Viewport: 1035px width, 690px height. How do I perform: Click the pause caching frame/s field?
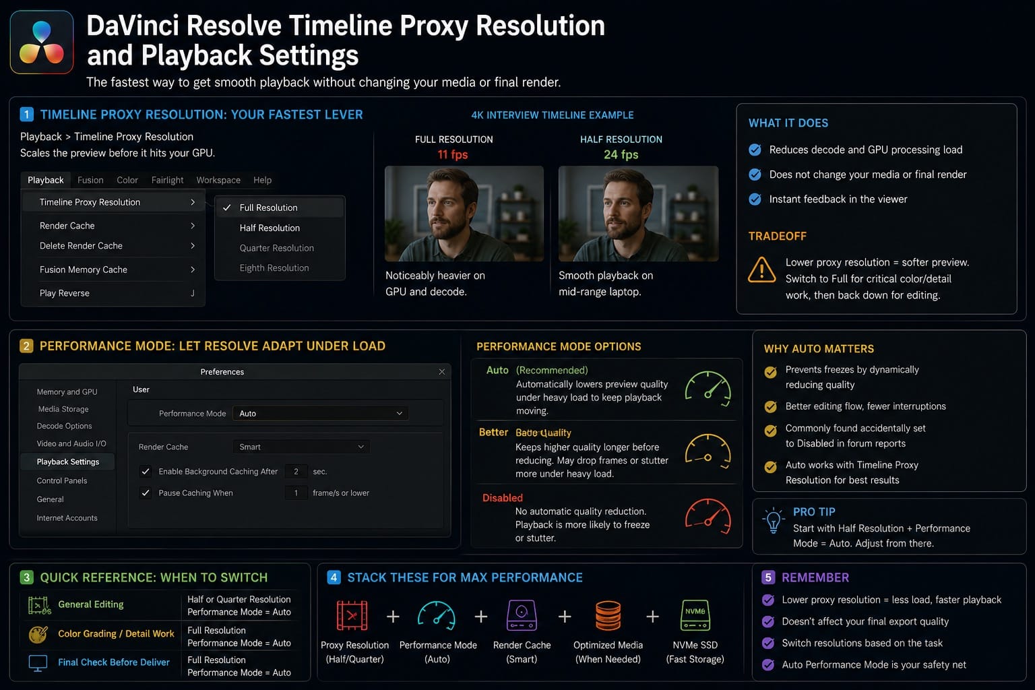[x=296, y=493]
